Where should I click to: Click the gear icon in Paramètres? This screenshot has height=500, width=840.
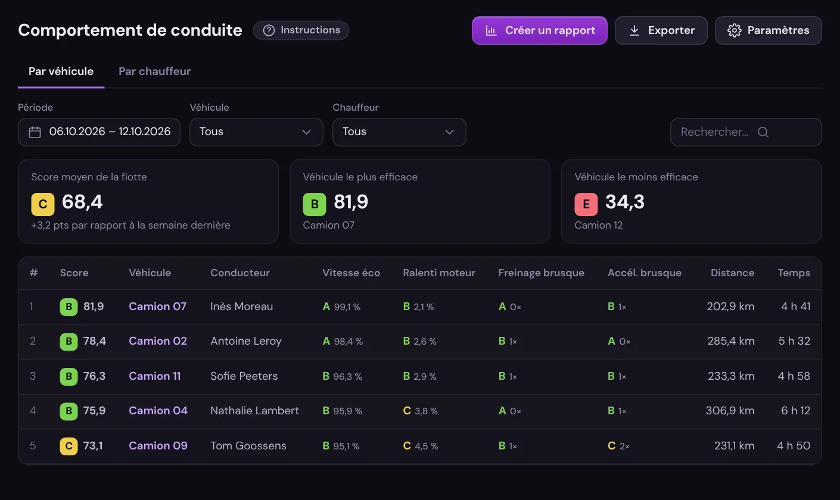[735, 30]
